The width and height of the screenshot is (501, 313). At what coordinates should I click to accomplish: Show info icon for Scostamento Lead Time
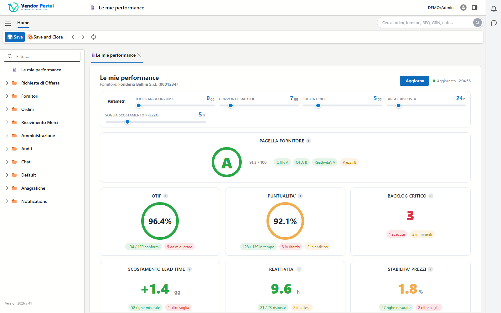[189, 269]
